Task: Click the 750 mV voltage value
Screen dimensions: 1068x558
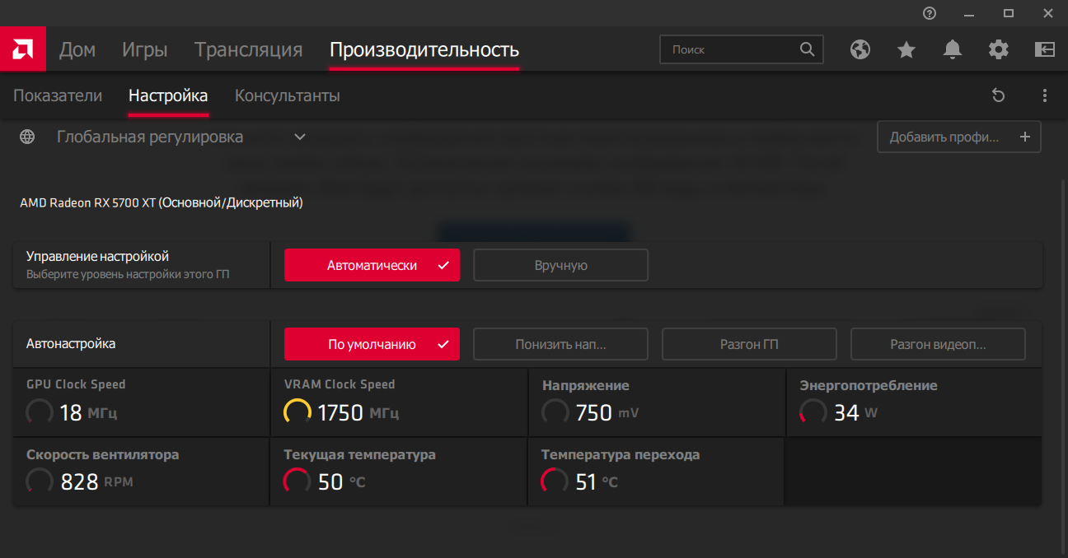Action: tap(606, 412)
